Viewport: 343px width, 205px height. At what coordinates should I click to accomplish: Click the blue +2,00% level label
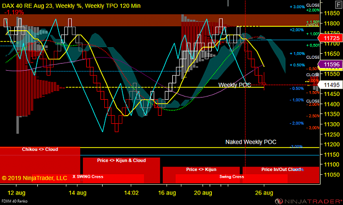296,30
